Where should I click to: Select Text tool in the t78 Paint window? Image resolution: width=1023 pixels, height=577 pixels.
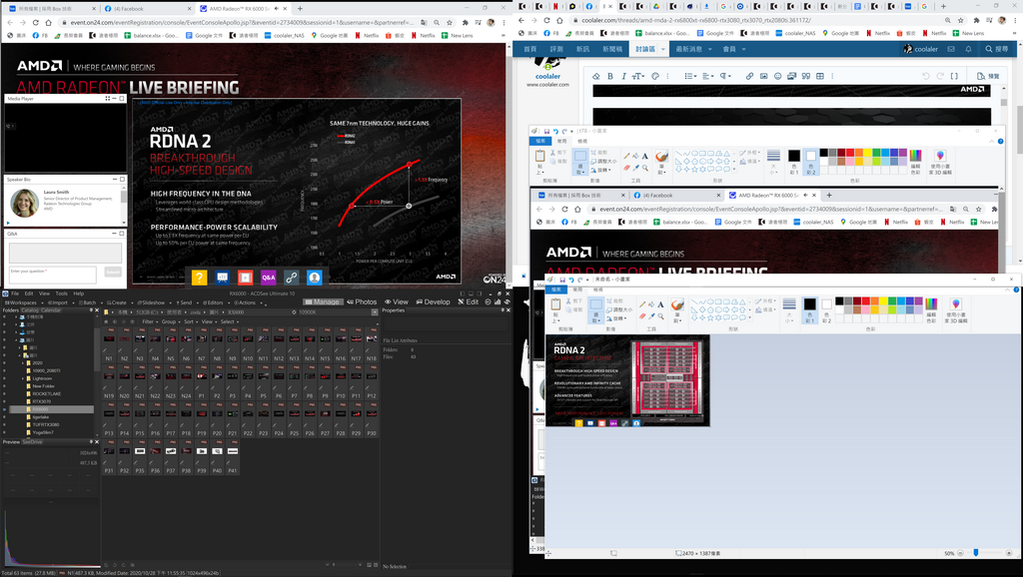pyautogui.click(x=644, y=156)
